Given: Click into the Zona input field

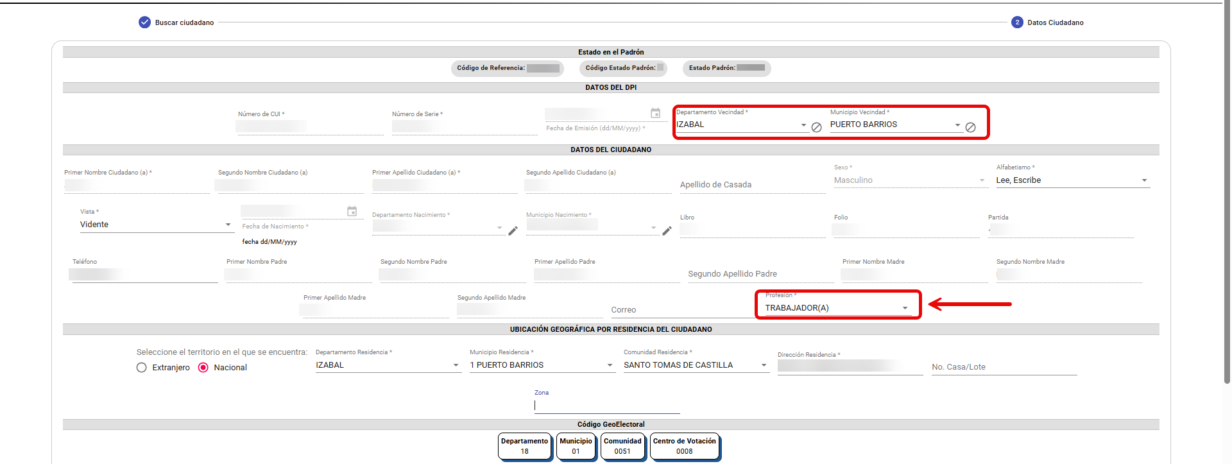Looking at the screenshot, I should 606,405.
